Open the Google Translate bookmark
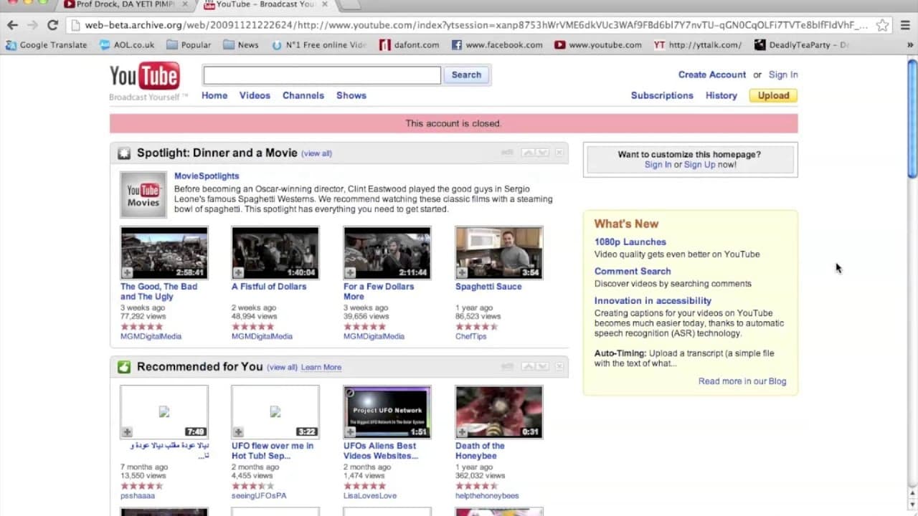The height and width of the screenshot is (516, 918). [x=47, y=45]
